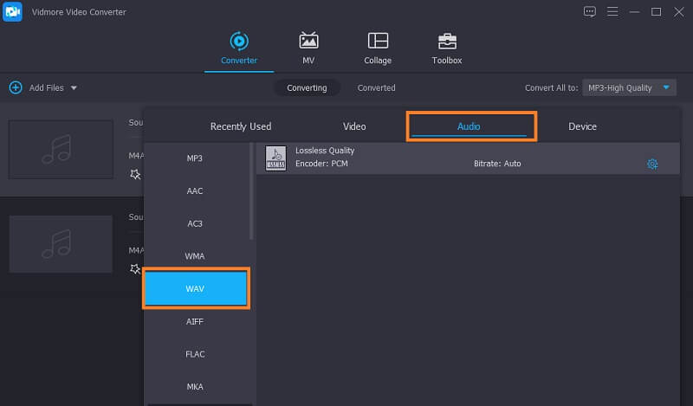This screenshot has width=693, height=406.
Task: Open the Convert All to format dropdown
Action: (x=628, y=87)
